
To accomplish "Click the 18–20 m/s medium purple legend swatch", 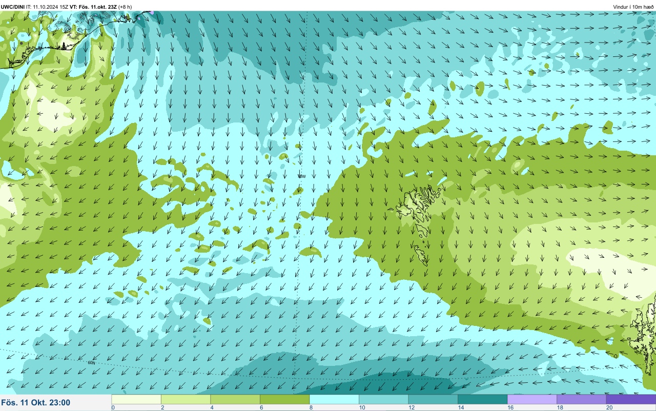I will 581,399.
